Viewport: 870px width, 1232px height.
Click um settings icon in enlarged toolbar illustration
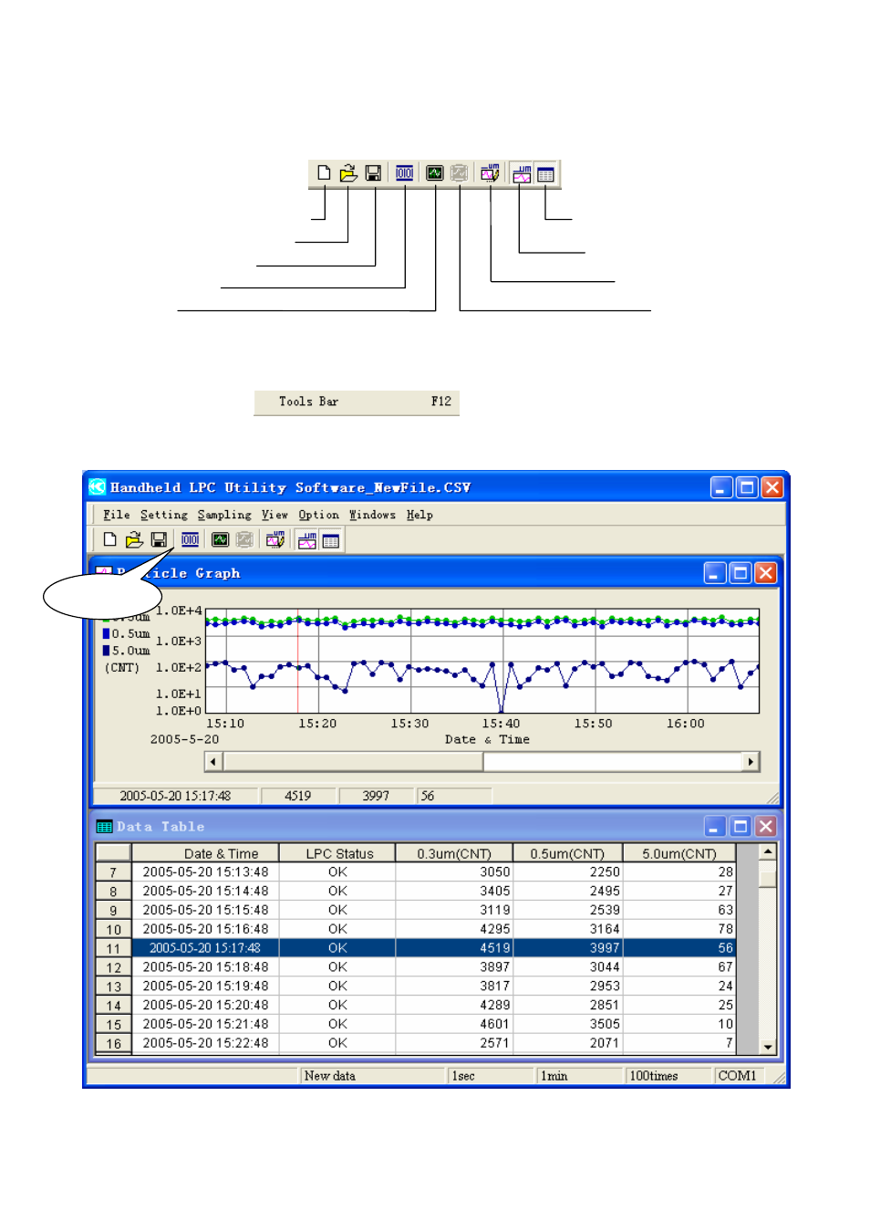[x=490, y=173]
